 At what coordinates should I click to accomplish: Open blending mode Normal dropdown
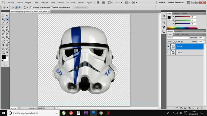coord(178,38)
